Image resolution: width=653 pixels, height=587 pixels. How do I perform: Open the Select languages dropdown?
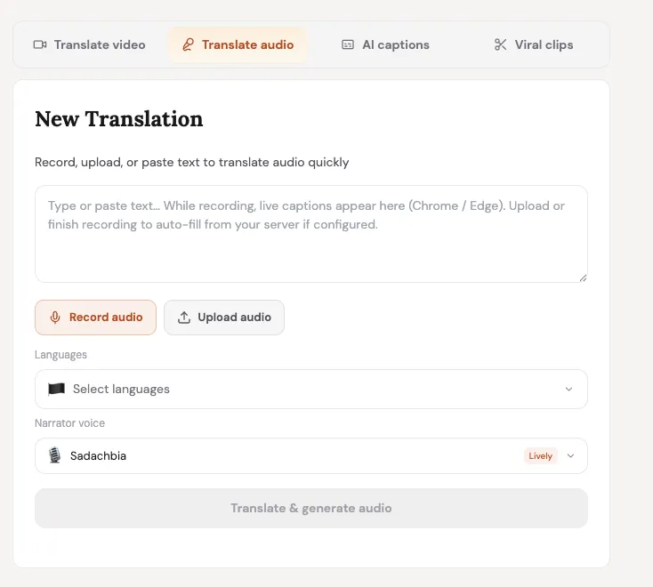click(x=311, y=389)
